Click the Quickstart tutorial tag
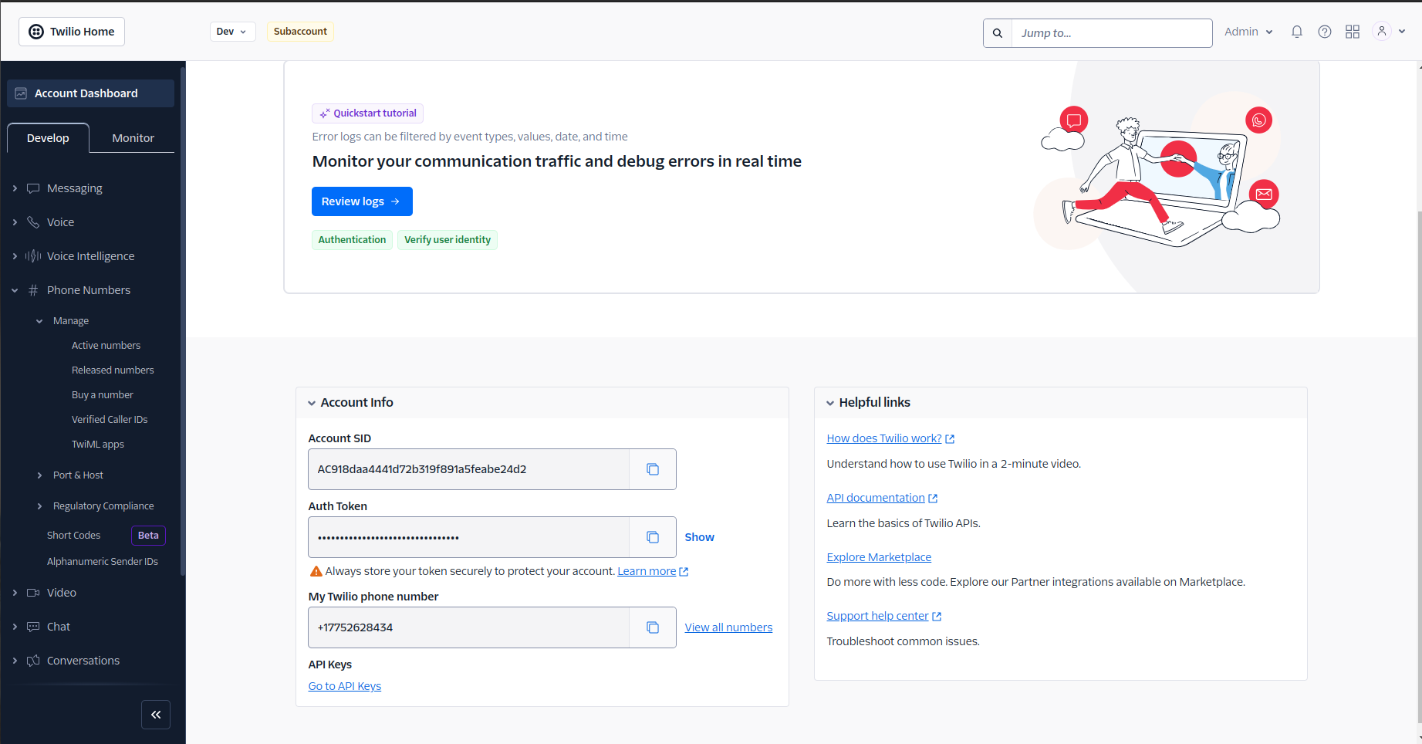 tap(367, 113)
